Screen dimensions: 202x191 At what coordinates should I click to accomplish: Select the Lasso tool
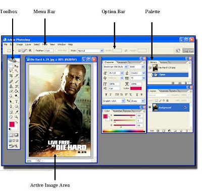click(x=11, y=71)
